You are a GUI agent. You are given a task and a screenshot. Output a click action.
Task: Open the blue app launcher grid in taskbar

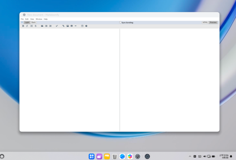coord(91,156)
